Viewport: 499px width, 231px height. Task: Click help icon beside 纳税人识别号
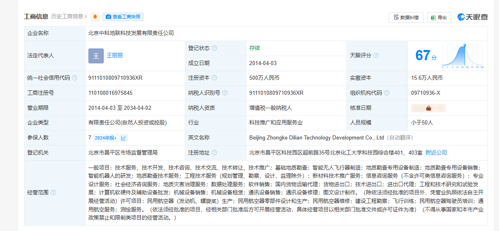click(x=225, y=93)
